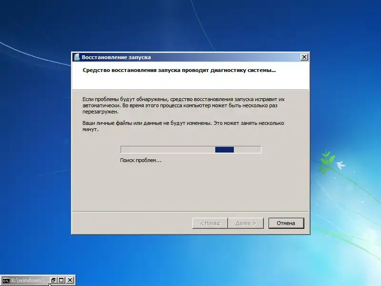
Task: Click the Отмена button
Action: (x=286, y=223)
